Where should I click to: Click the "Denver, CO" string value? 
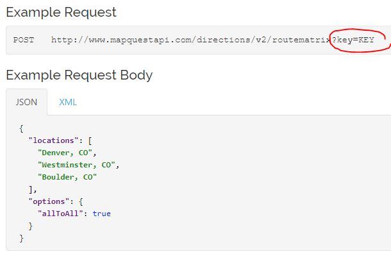65,153
